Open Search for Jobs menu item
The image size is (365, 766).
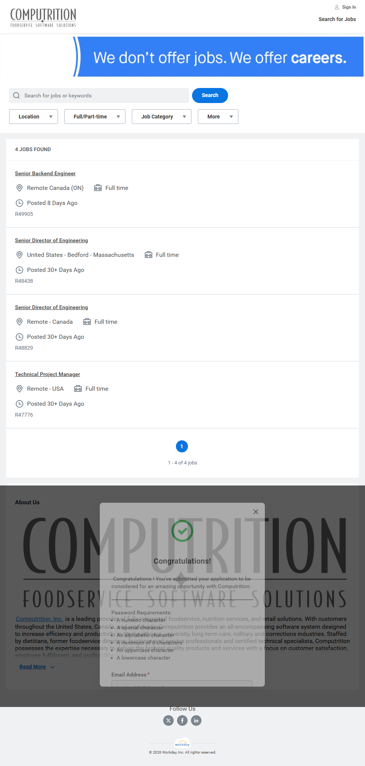click(x=337, y=19)
